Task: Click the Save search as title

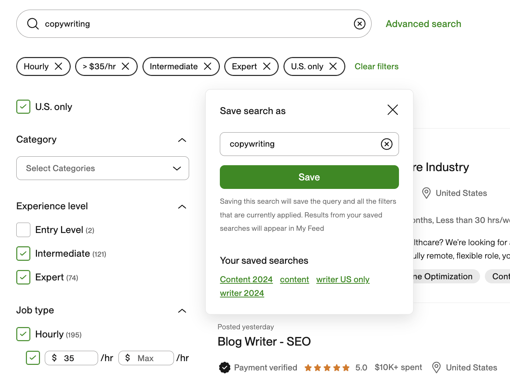Action: [253, 111]
